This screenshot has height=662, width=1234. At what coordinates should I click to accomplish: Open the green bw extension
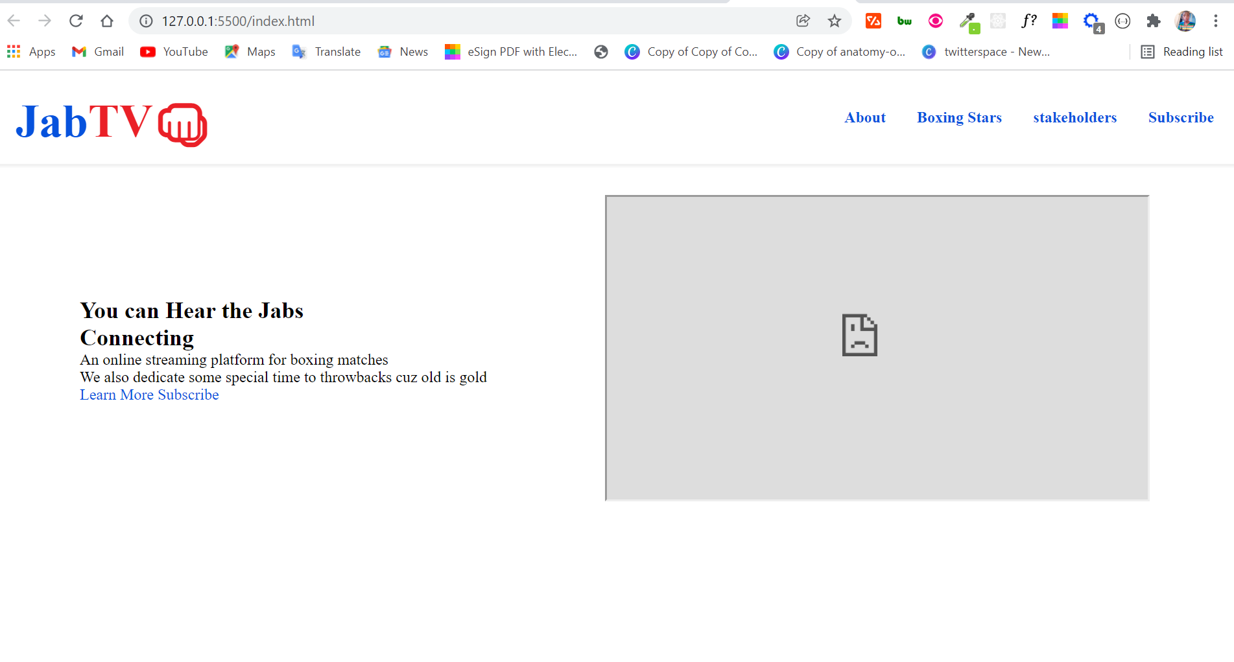905,21
